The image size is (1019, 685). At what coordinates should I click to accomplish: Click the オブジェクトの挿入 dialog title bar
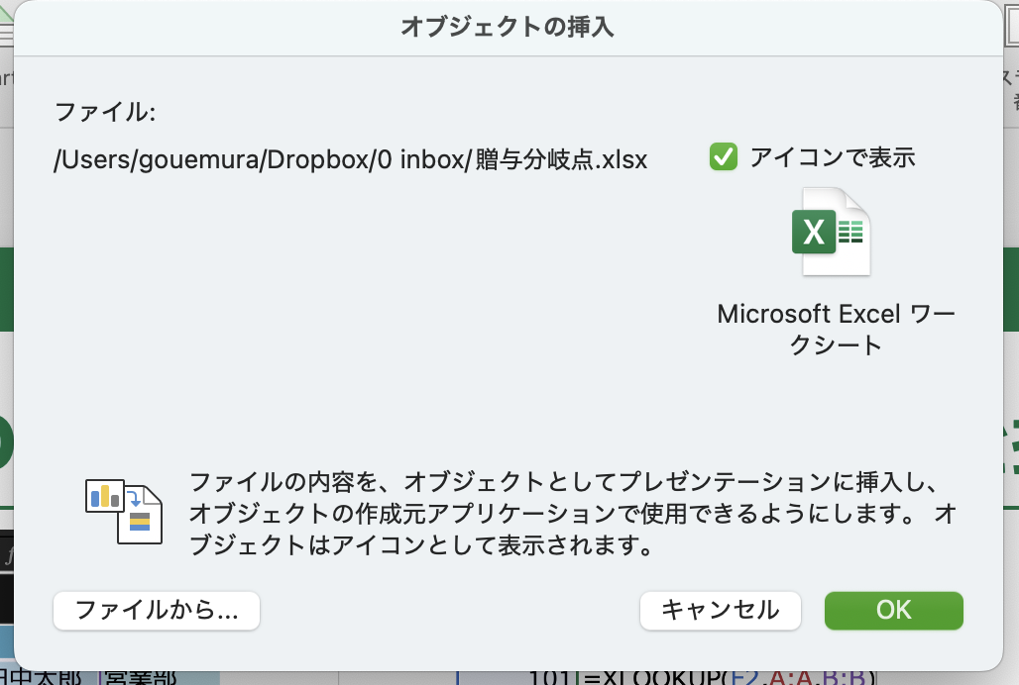point(508,28)
